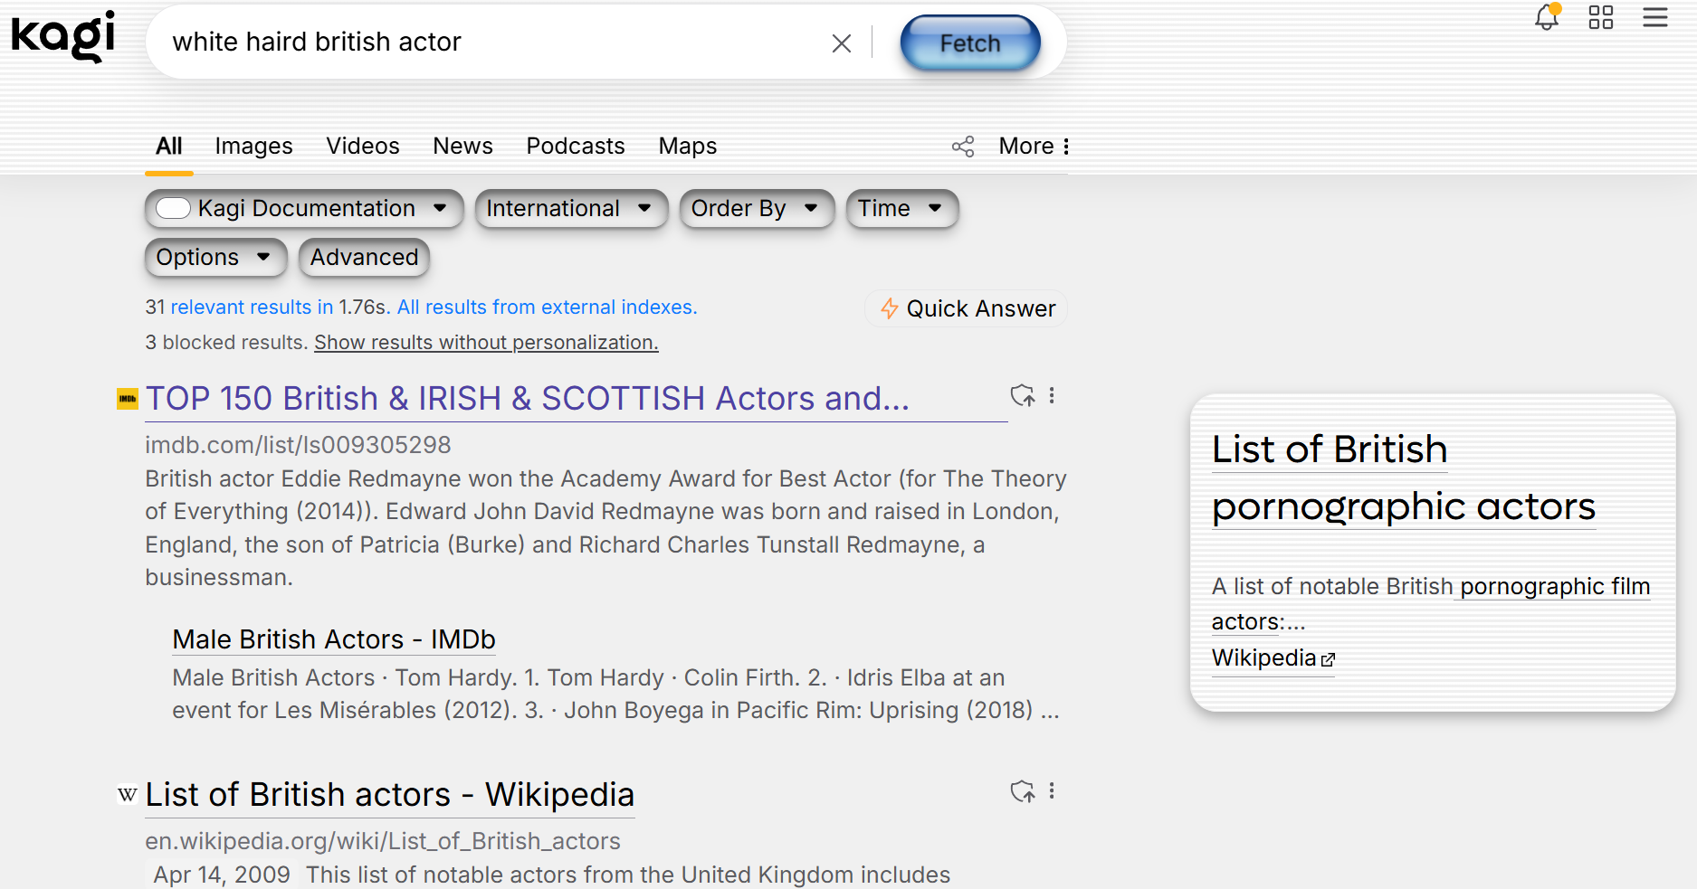The height and width of the screenshot is (889, 1697).
Task: Click the Quick Answer button
Action: 967,309
